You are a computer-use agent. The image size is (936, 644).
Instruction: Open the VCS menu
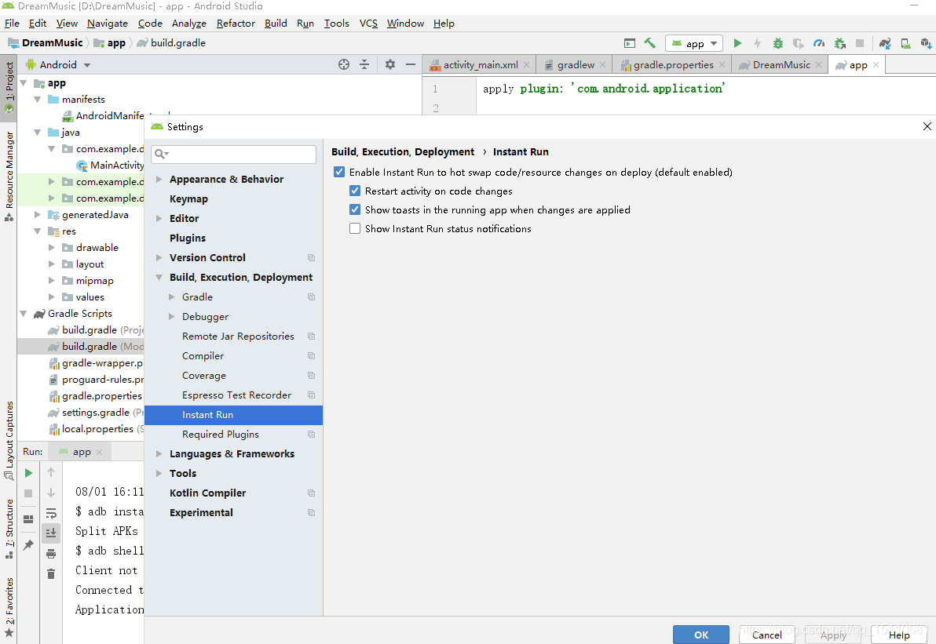click(368, 24)
